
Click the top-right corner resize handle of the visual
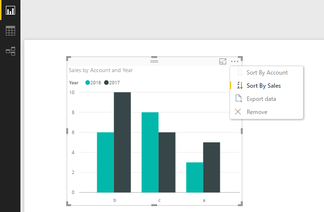[240, 58]
